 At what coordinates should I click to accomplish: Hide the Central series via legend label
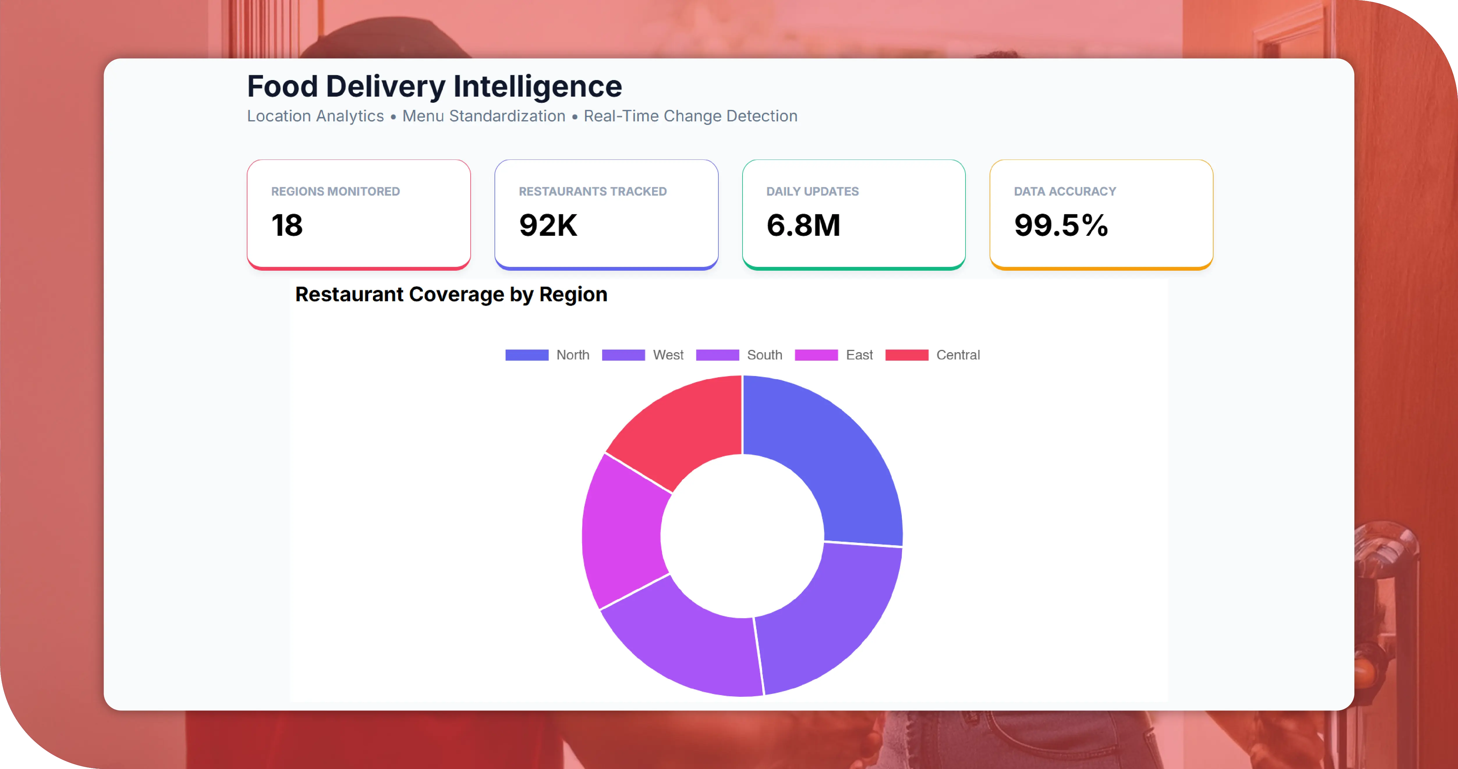point(958,355)
